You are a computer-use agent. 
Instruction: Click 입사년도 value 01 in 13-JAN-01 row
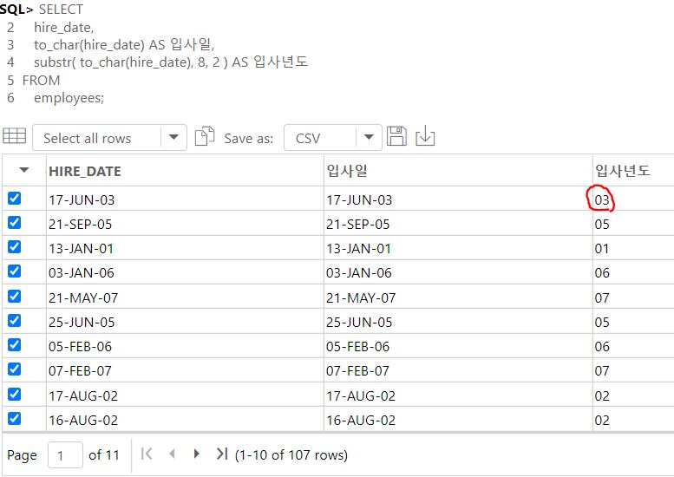(602, 248)
